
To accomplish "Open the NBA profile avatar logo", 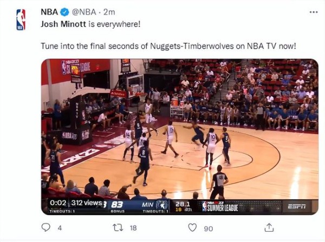I will (21, 19).
